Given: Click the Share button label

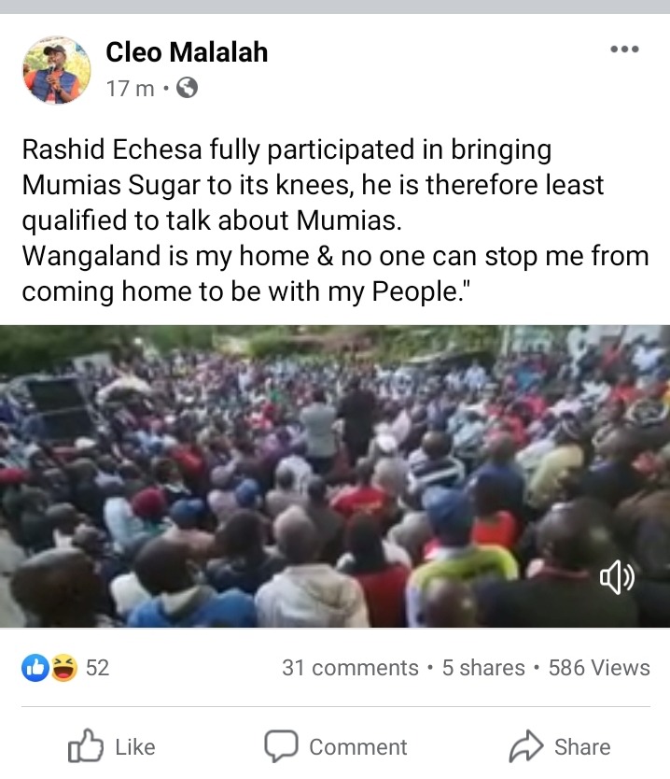Looking at the screenshot, I should (x=582, y=747).
